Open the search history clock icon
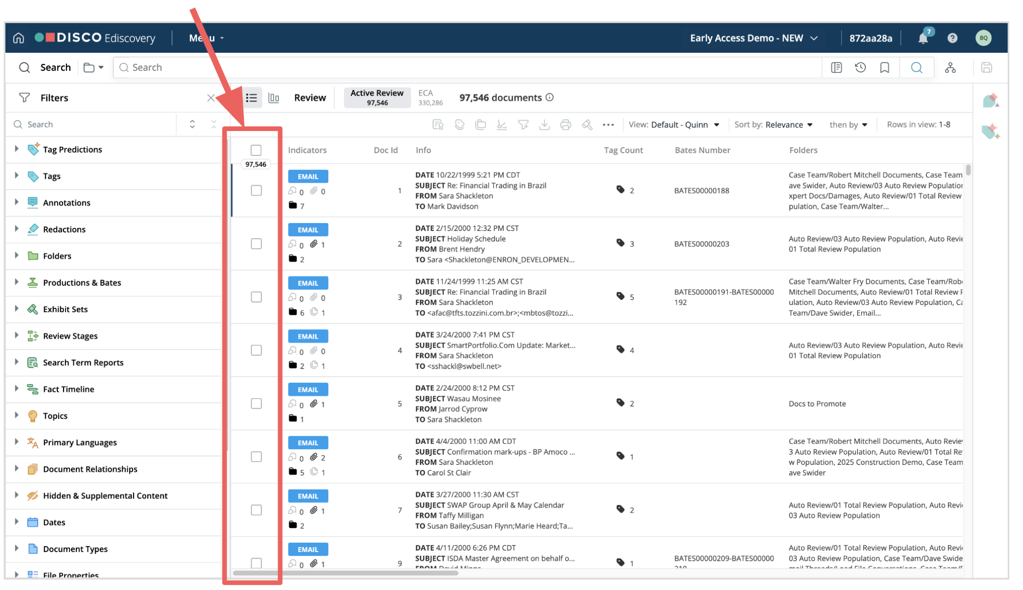 860,67
